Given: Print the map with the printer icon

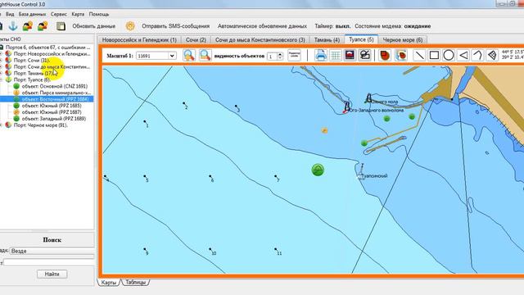Looking at the screenshot, I should pos(321,55).
